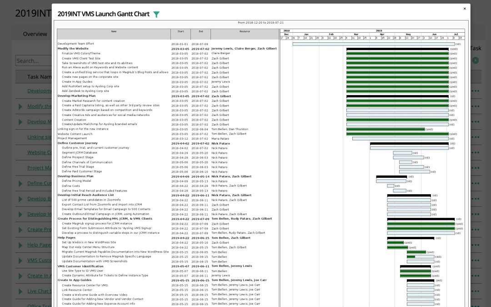Open the three-dot menu for the 'VMS Custo' row in background

476,260
